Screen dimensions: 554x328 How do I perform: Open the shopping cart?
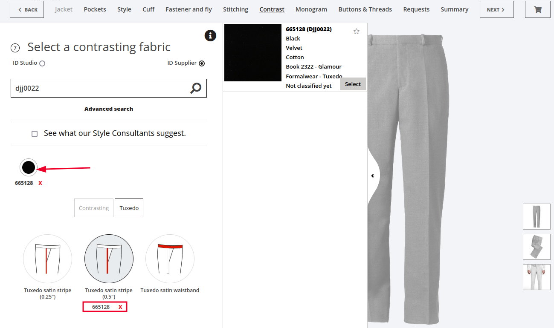tap(537, 9)
